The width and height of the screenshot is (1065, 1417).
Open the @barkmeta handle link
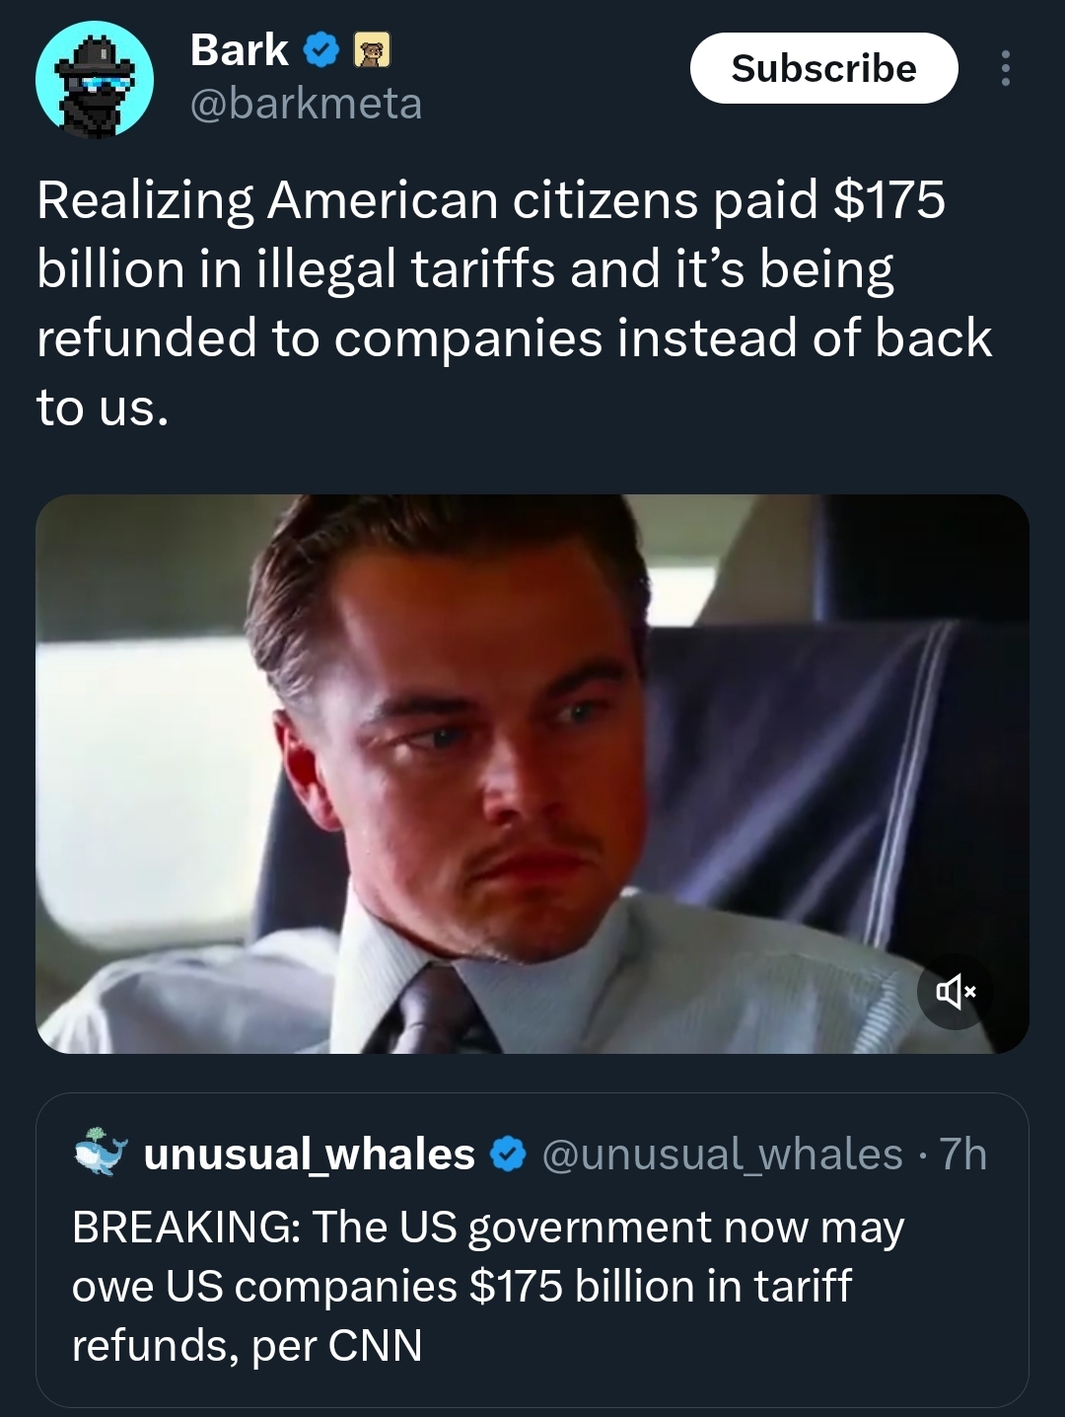pos(306,103)
